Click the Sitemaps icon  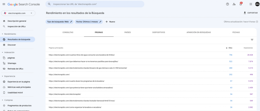click(4, 63)
